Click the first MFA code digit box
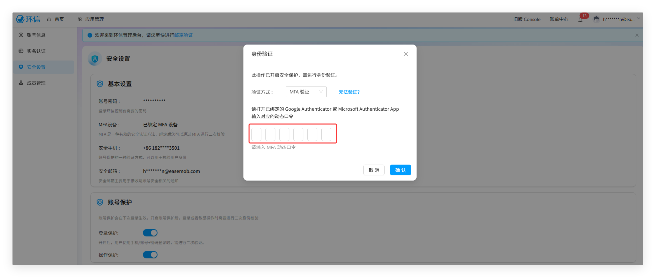Screen dimensions: 655x277 [256, 134]
